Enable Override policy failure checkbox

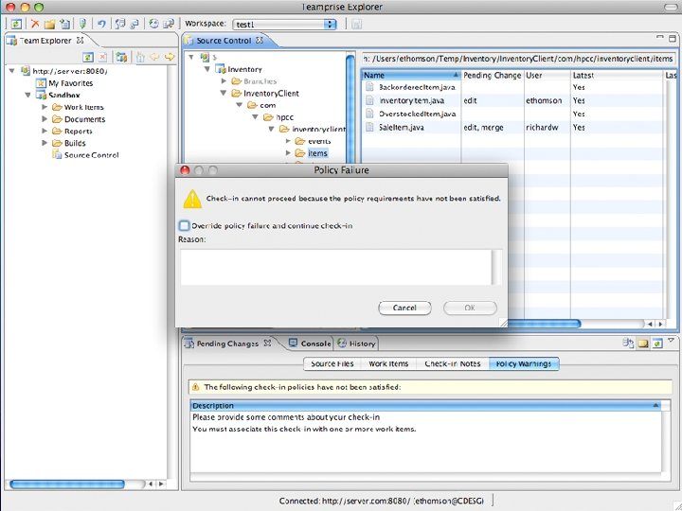(x=185, y=225)
